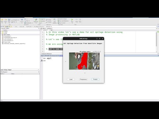Open the Save dropdown arrow
The image size is (159, 119).
9,23
